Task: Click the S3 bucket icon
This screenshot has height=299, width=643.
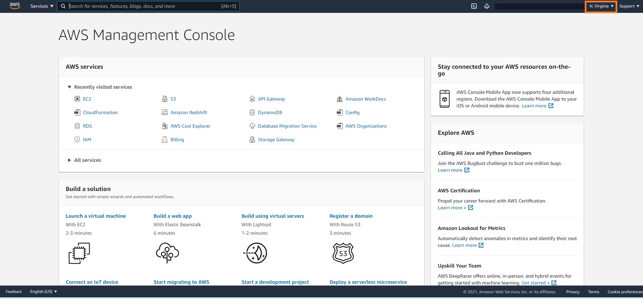Action: [165, 99]
